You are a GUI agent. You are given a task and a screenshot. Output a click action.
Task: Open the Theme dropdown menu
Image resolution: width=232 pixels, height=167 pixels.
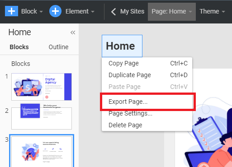click(212, 11)
